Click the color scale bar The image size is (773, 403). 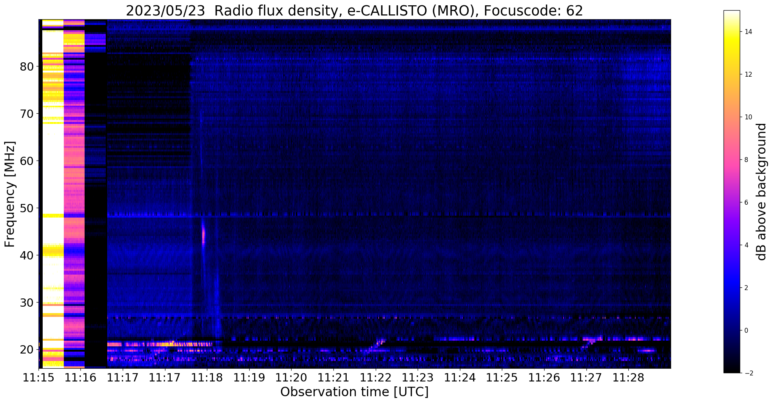pyautogui.click(x=731, y=192)
